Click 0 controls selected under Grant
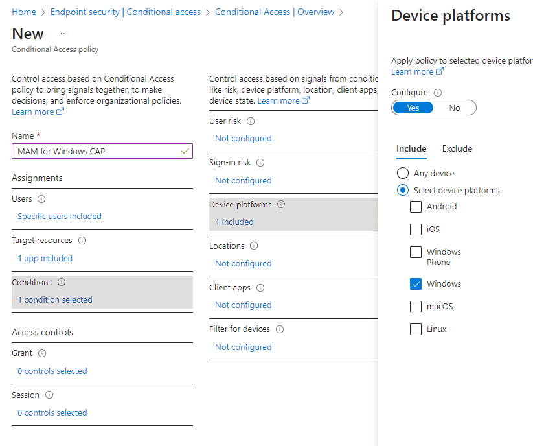Image resolution: width=533 pixels, height=446 pixels. [52, 371]
